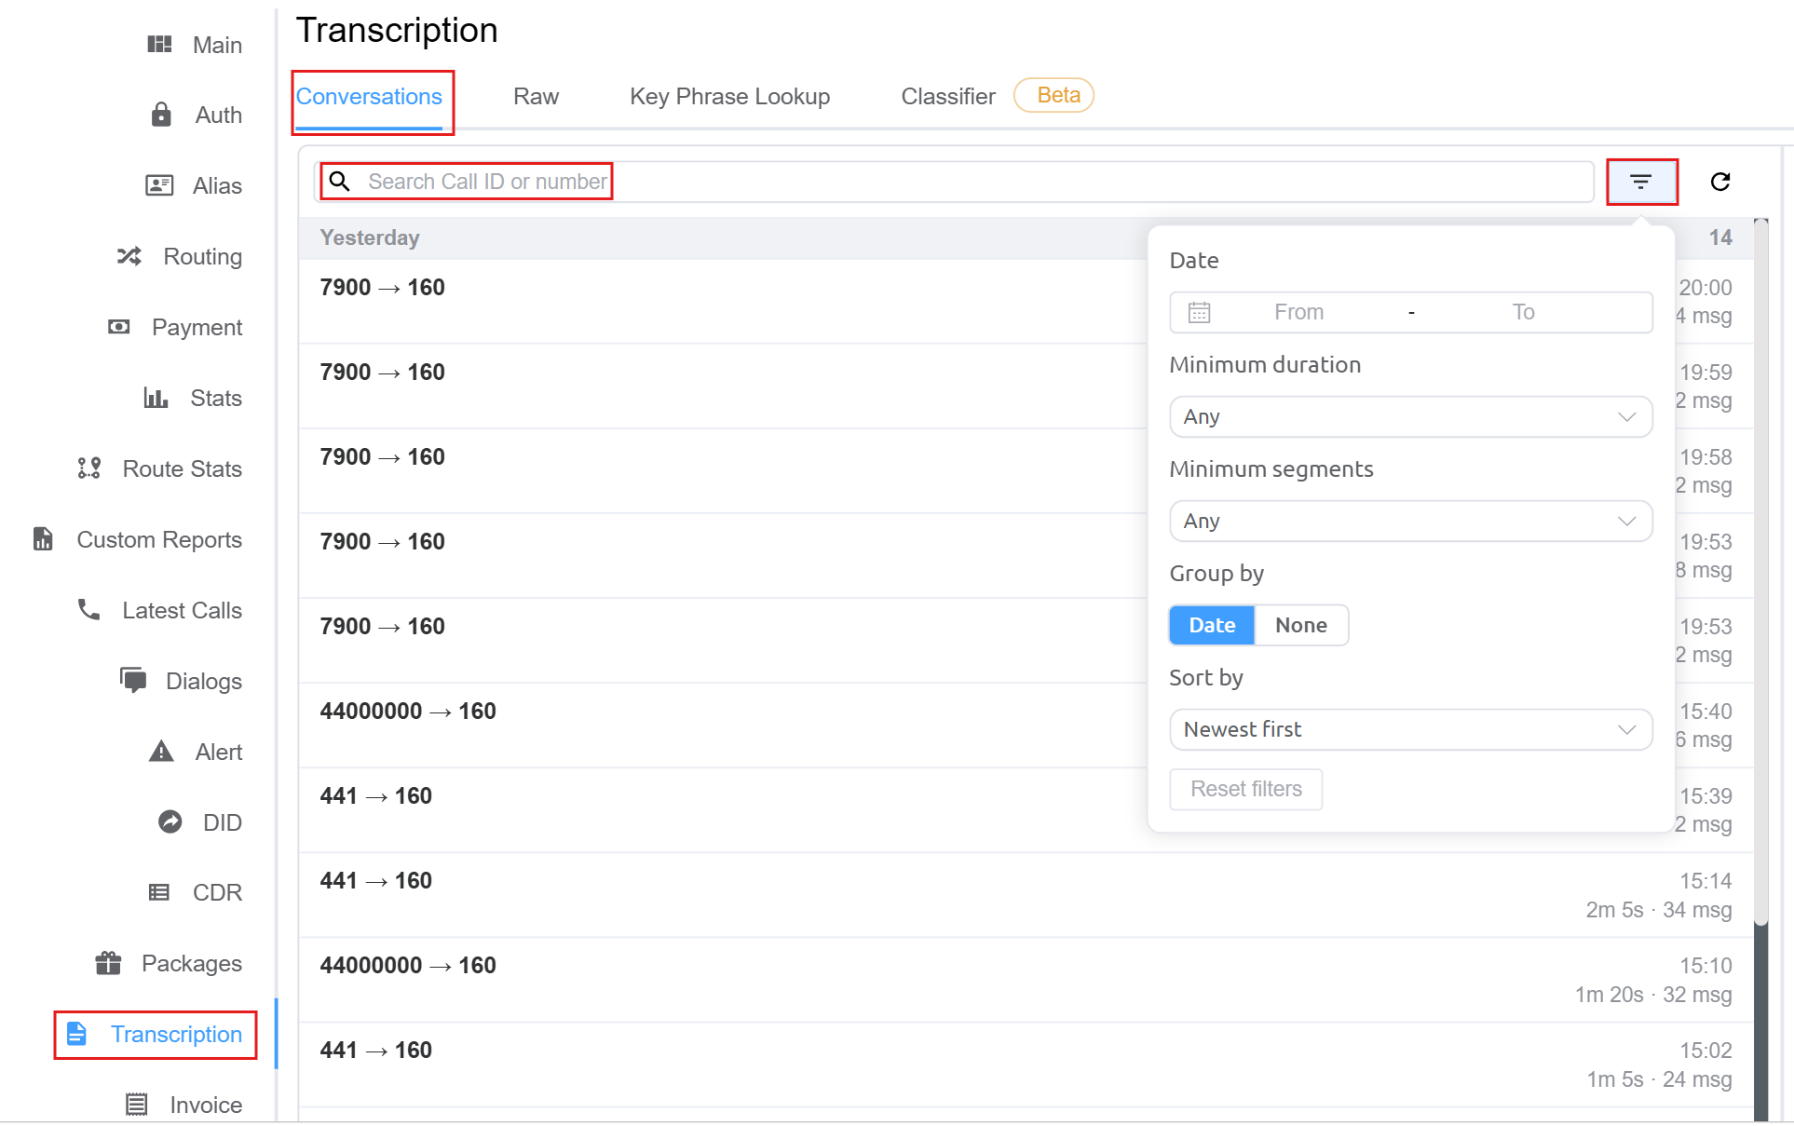Click the Dialogs chat bubble icon
Image resolution: width=1794 pixels, height=1126 pixels.
[x=133, y=681]
